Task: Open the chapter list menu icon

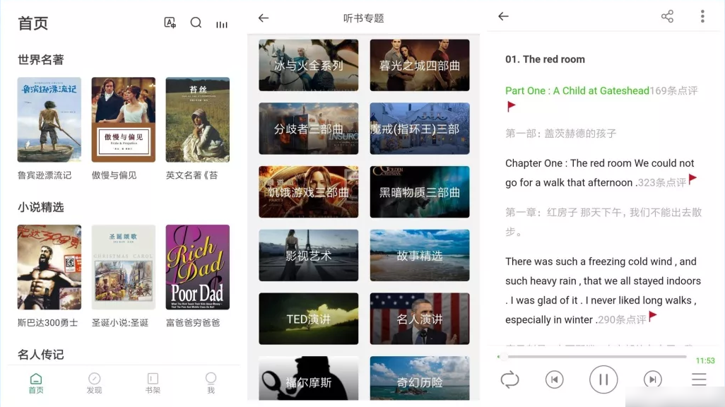Action: click(699, 379)
